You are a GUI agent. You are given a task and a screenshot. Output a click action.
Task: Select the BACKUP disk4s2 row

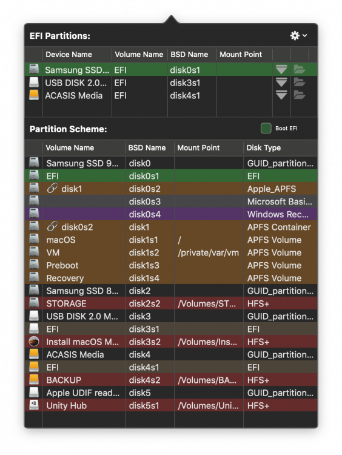click(x=171, y=380)
